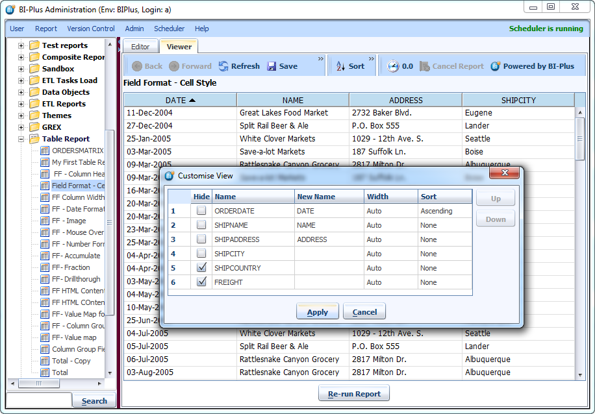Check the Hide box for ORDERDATE

tap(201, 211)
